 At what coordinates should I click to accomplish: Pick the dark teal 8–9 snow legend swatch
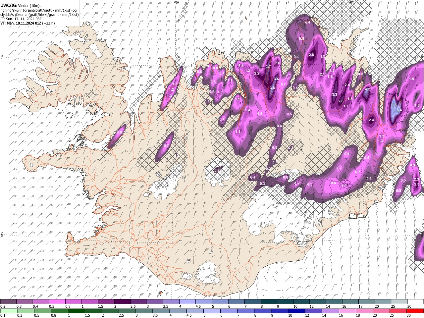[269, 302]
